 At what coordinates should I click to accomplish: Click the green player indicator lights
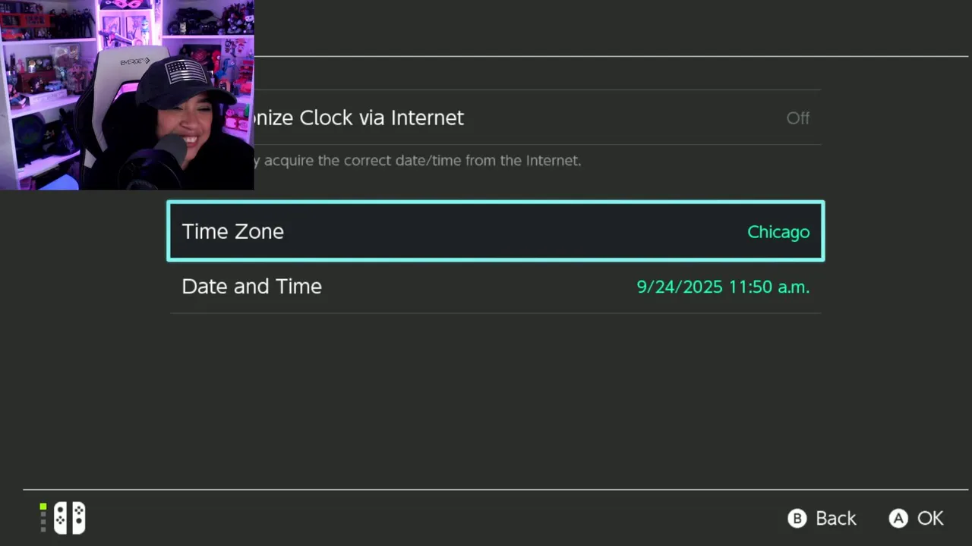tap(43, 518)
